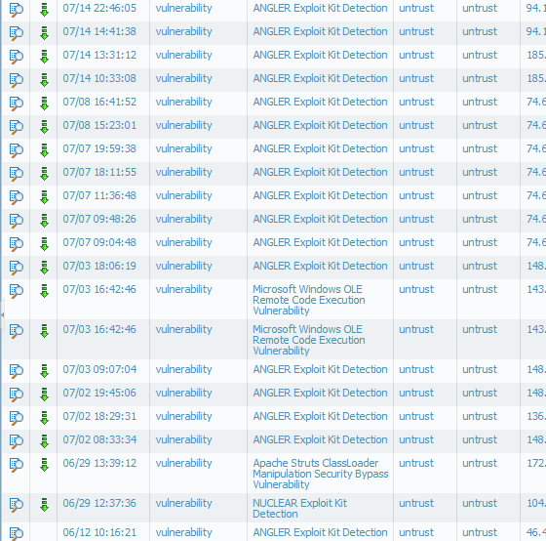
Task: Open detail magnifier for 06/12 10:16:21 row
Action: pyautogui.click(x=16, y=533)
